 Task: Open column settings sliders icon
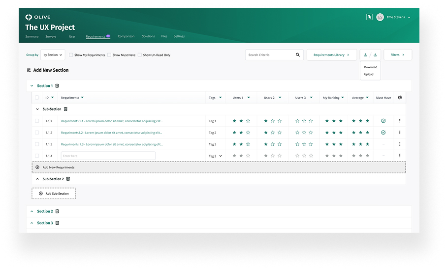click(400, 98)
